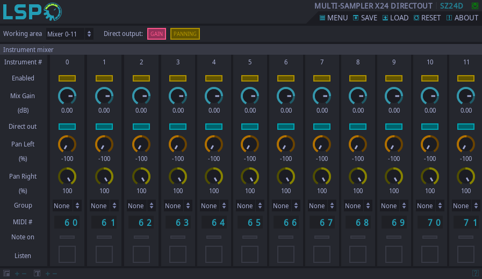Click the green power bypass icon
Image resolution: width=482 pixels, height=279 pixels.
[x=474, y=6]
